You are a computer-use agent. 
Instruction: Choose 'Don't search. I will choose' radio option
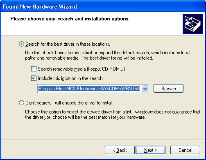click(x=21, y=103)
